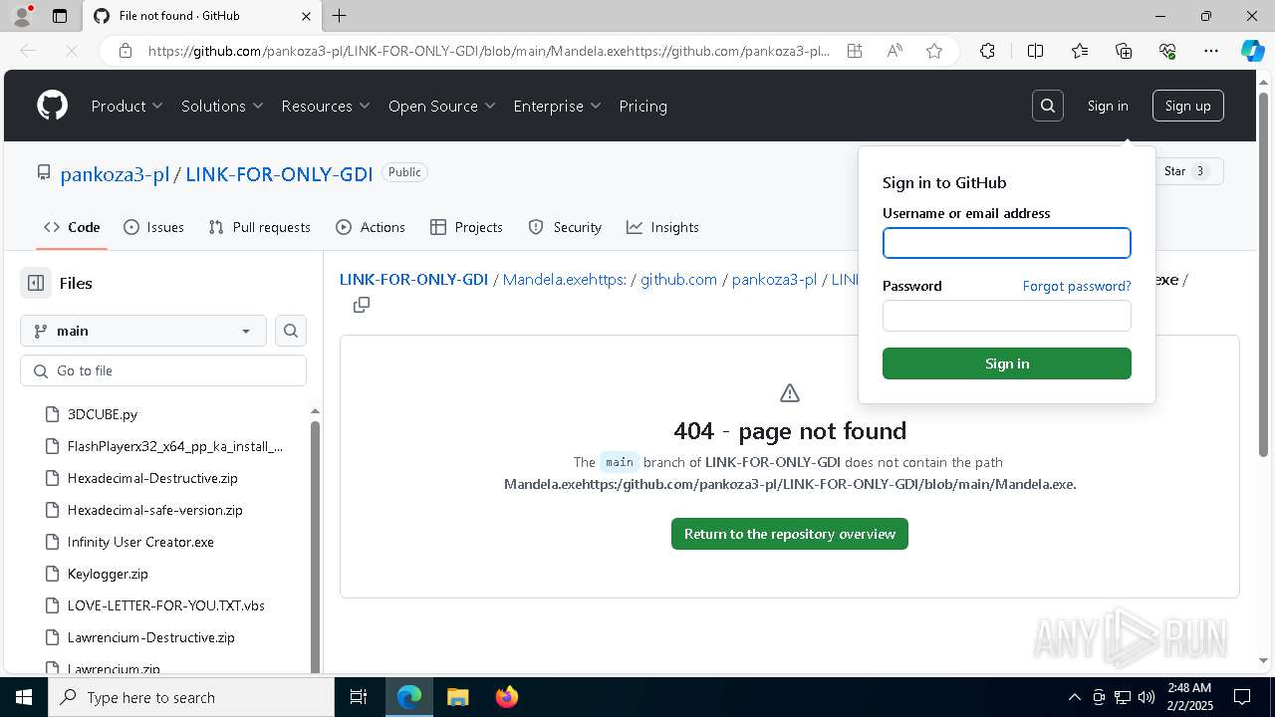Screen dimensions: 1275x717
Task: Open Extensions puzzle icon
Action: [x=987, y=51]
